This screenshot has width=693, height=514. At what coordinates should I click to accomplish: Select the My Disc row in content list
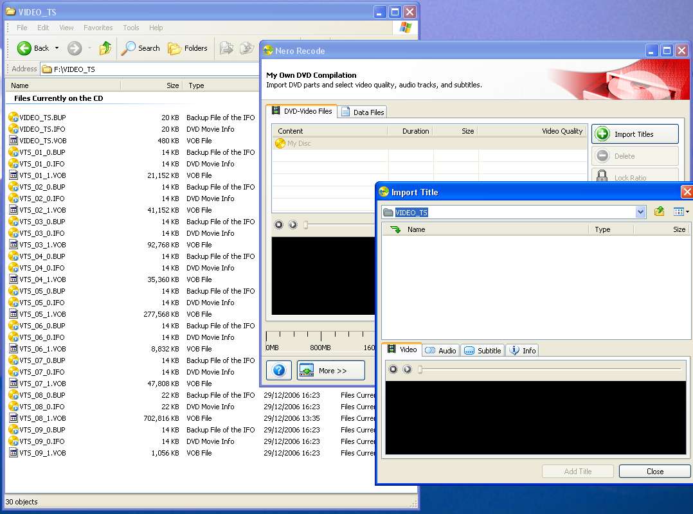(x=429, y=143)
